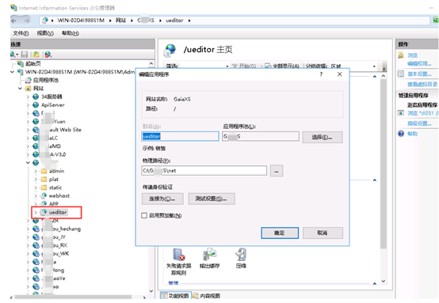Expand the admin folder node
Screen dimensions: 439x303
click(36, 171)
